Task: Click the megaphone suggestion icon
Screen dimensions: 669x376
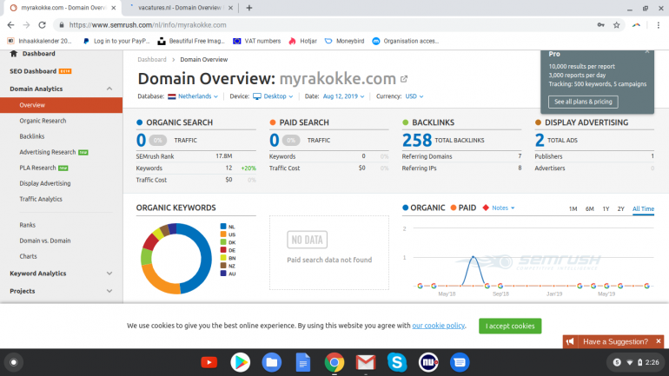Action: [570, 341]
